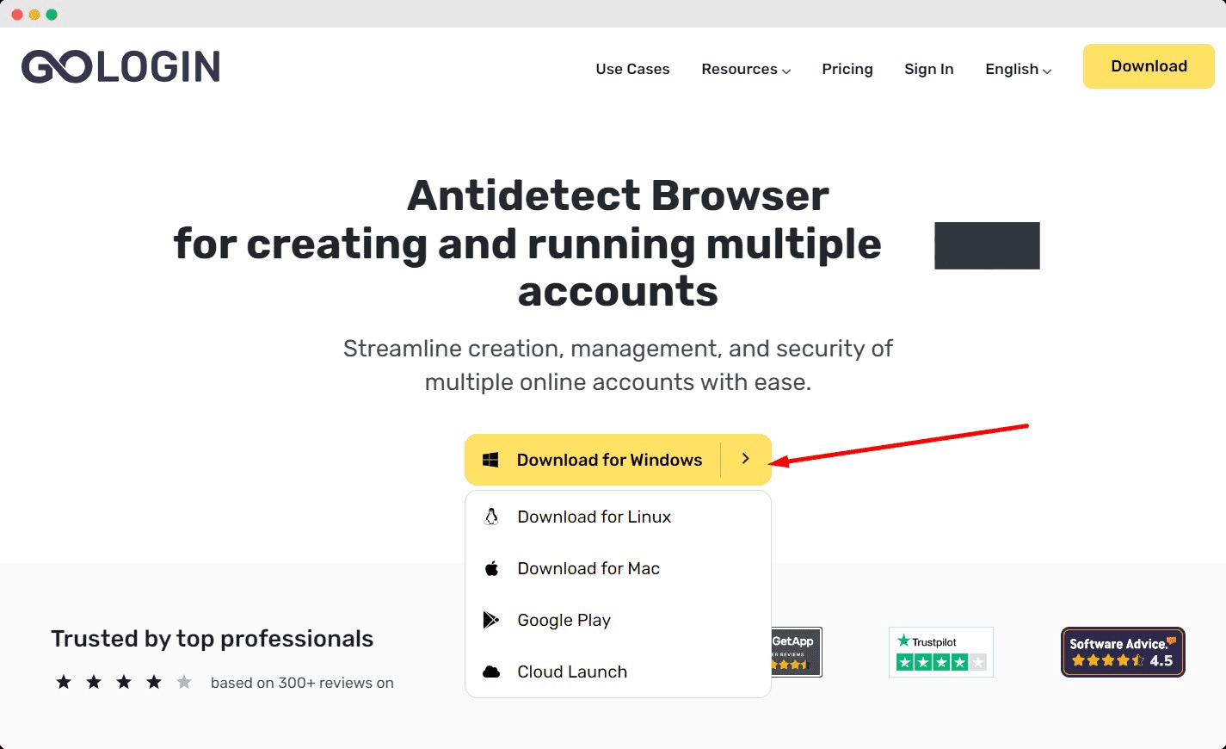Click the yellow Download button in header
This screenshot has width=1226, height=749.
(x=1149, y=66)
